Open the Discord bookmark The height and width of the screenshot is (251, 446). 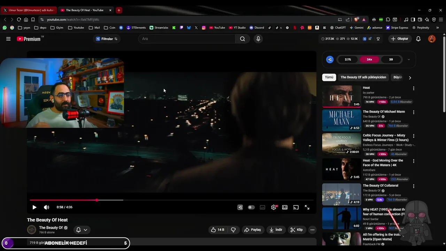tap(257, 28)
